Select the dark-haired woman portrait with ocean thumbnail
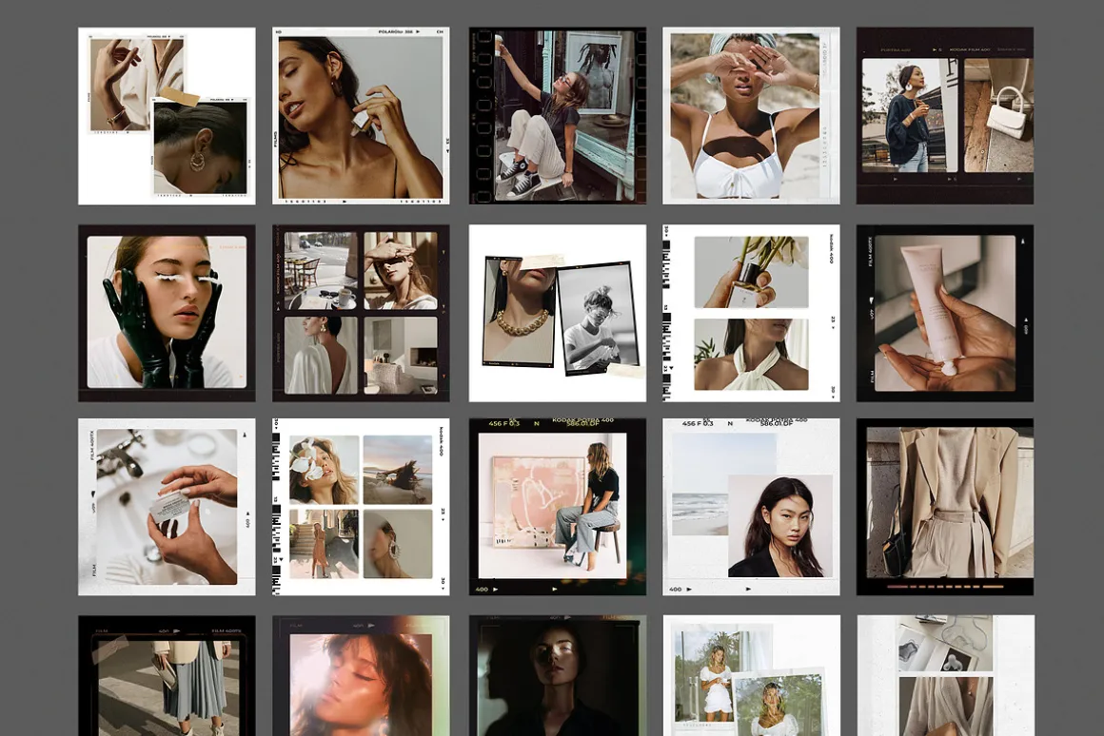The width and height of the screenshot is (1104, 736). point(751,508)
